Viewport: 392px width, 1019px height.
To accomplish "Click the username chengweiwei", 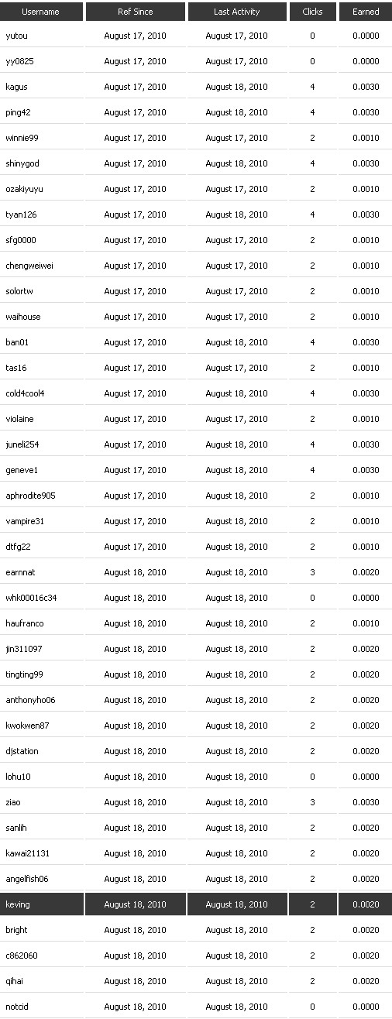I will [x=29, y=266].
